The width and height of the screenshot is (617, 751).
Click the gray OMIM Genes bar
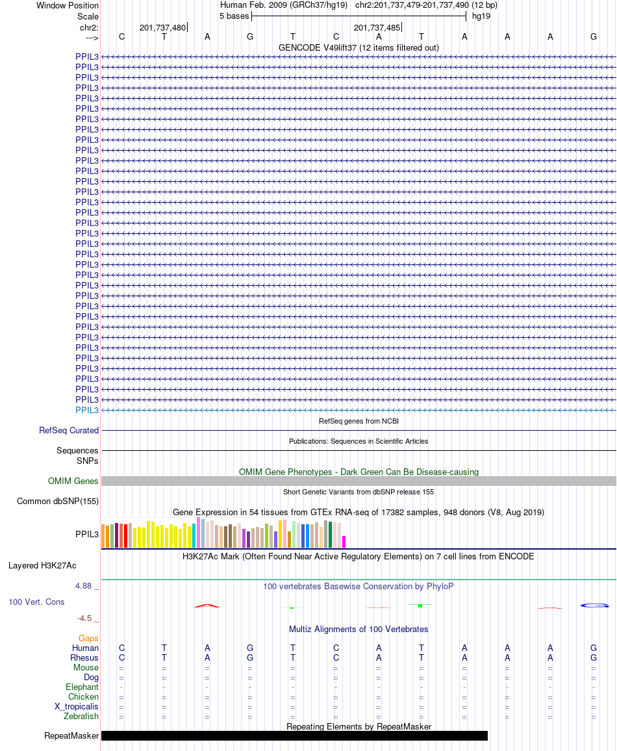click(x=359, y=481)
